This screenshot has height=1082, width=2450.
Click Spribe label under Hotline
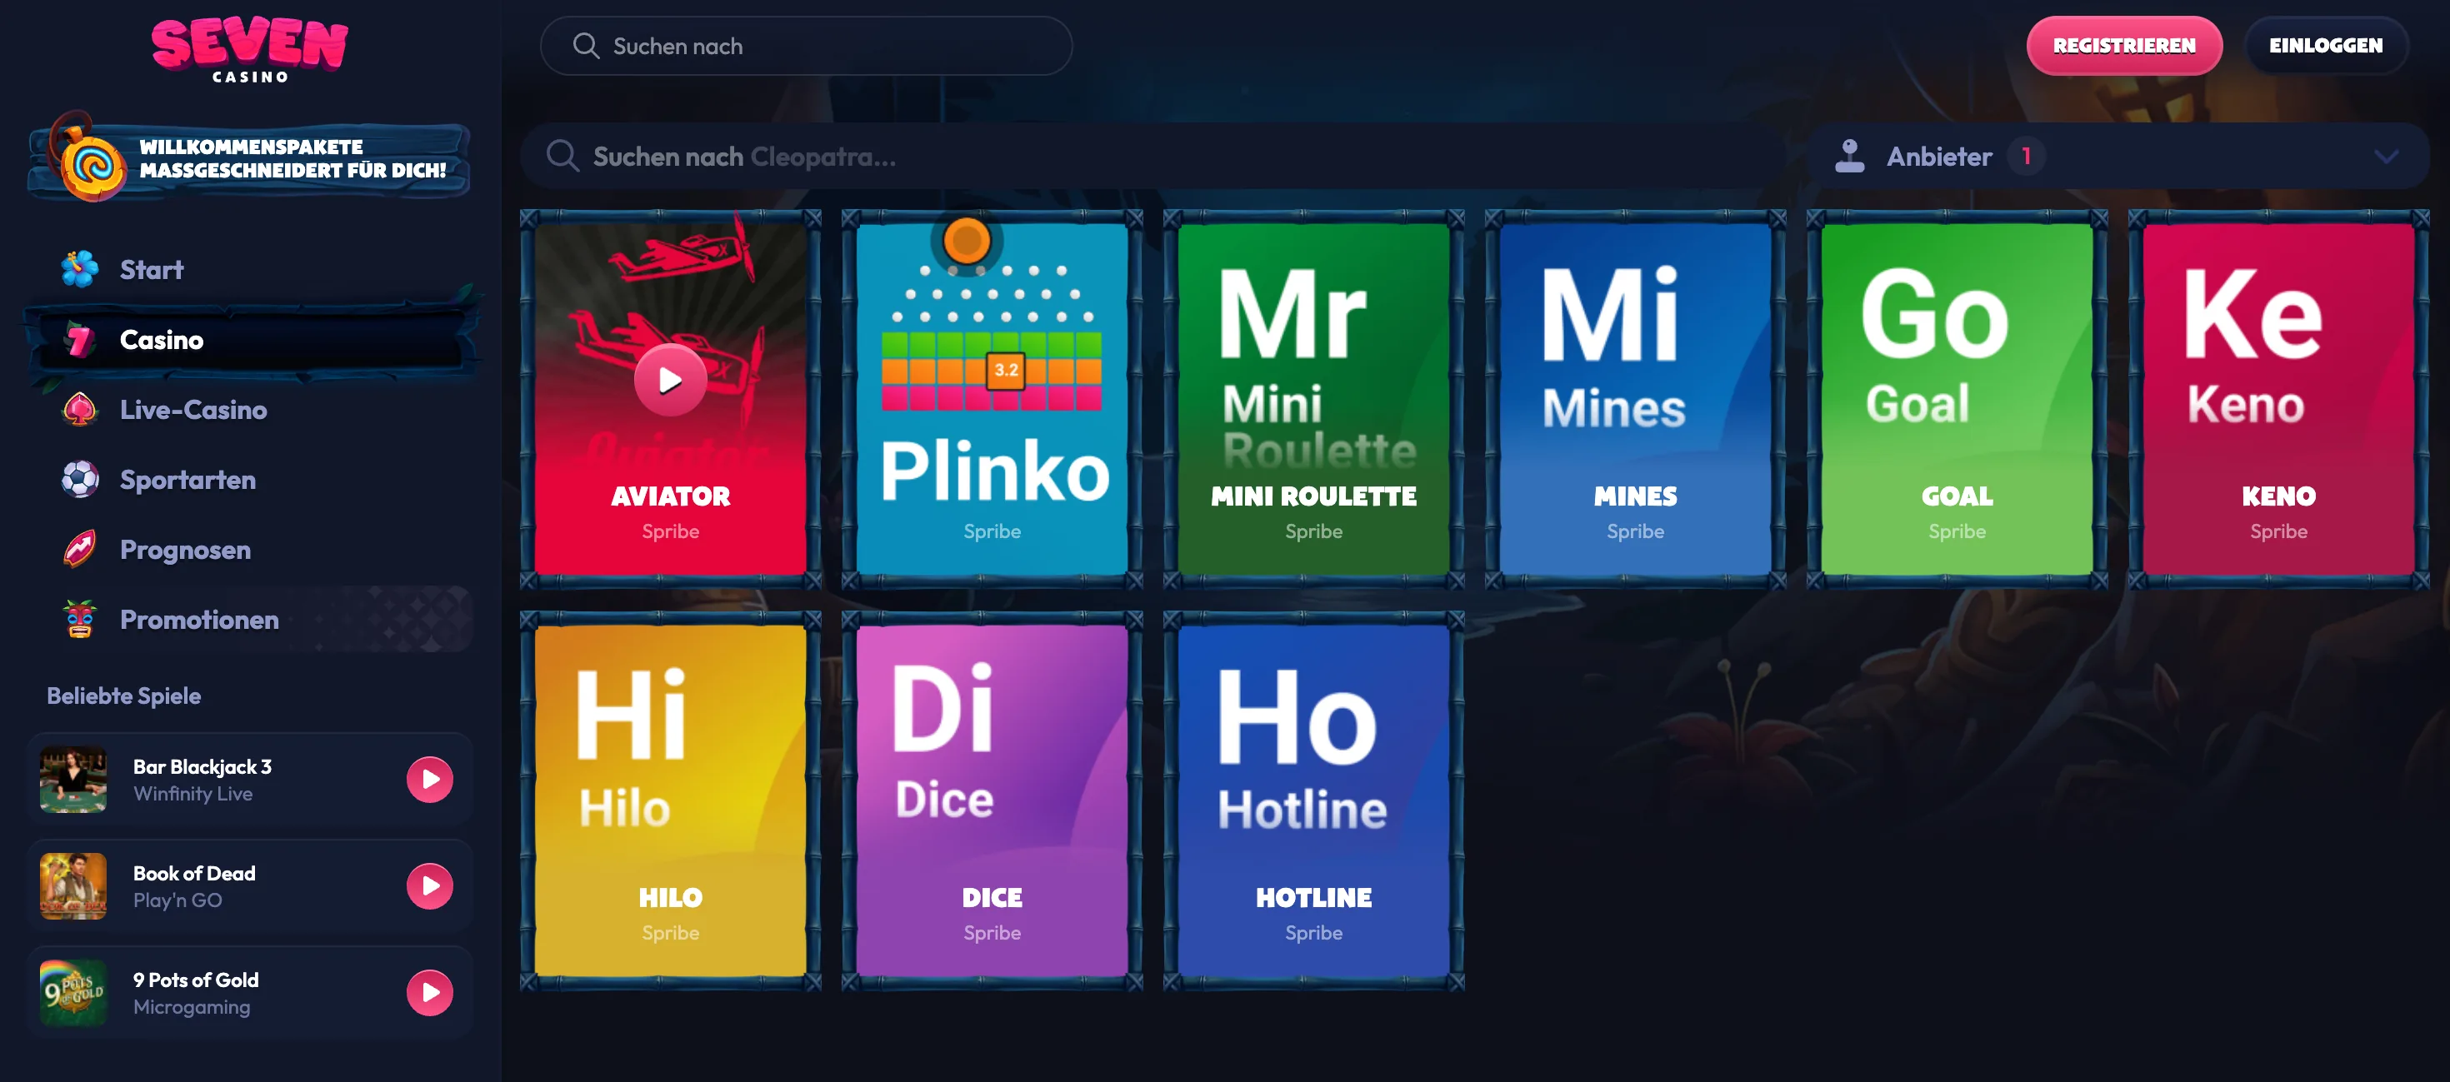coord(1313,933)
